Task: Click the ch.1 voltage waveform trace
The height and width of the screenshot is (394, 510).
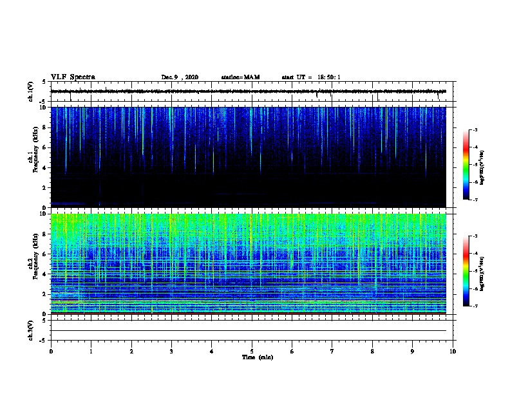Action: (249, 91)
